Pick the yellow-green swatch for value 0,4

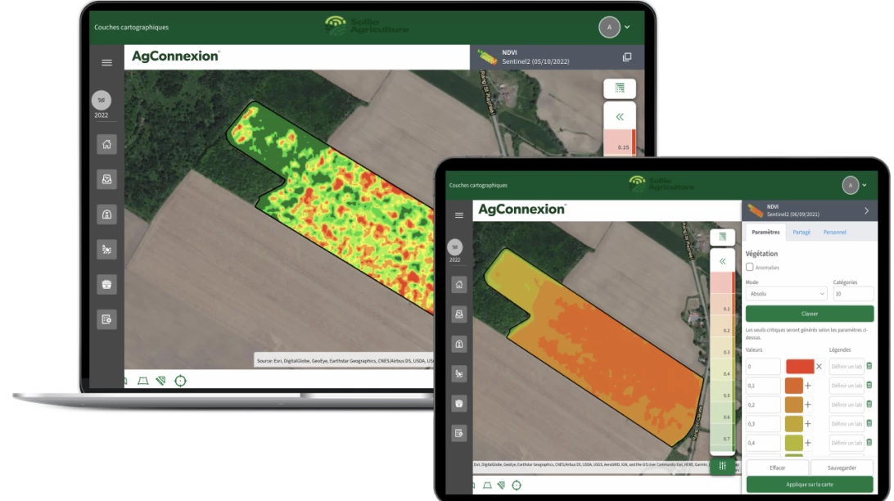pos(793,443)
